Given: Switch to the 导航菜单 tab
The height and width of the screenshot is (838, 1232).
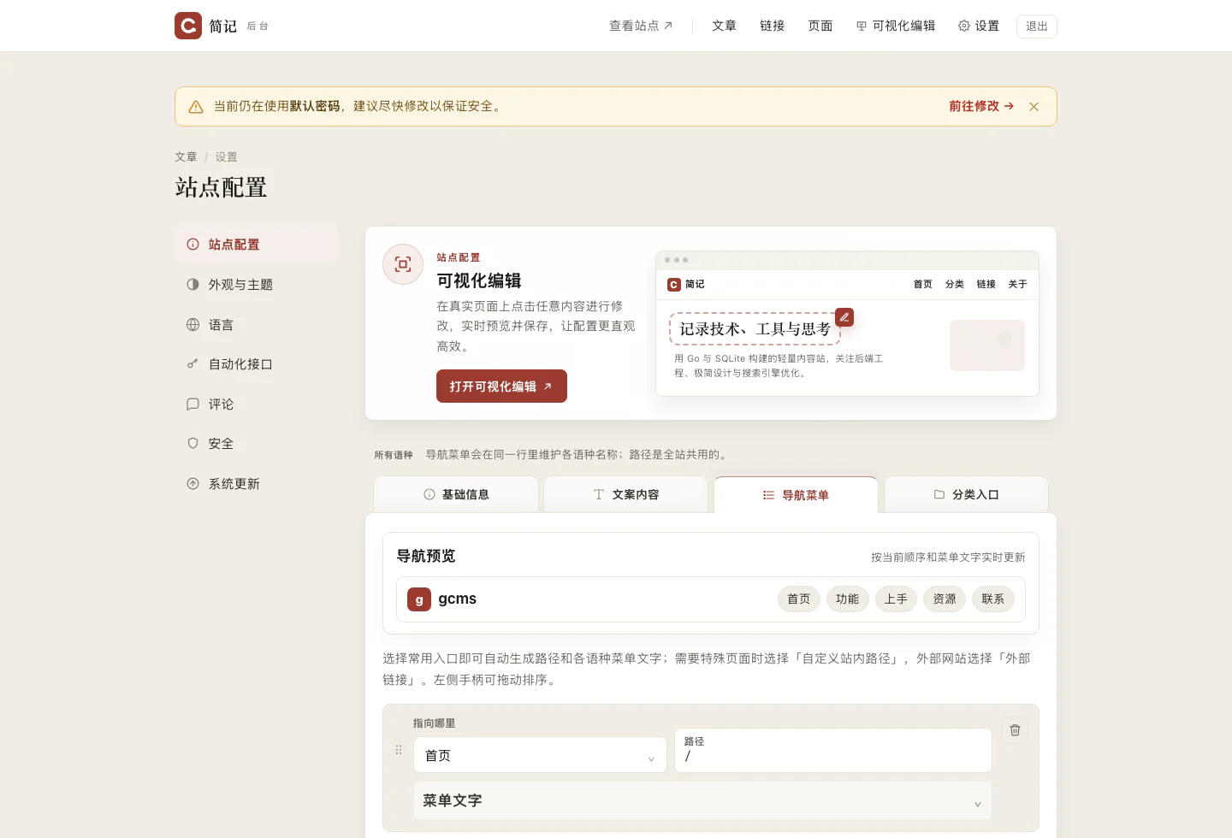Looking at the screenshot, I should pyautogui.click(x=796, y=495).
